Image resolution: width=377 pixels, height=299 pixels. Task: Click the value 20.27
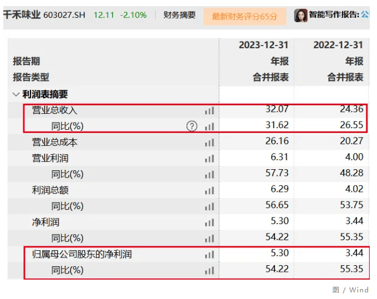pos(351,141)
